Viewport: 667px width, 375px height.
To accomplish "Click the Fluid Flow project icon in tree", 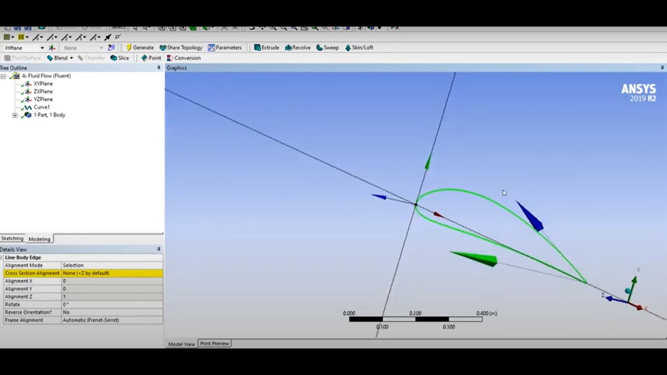I will coord(16,76).
